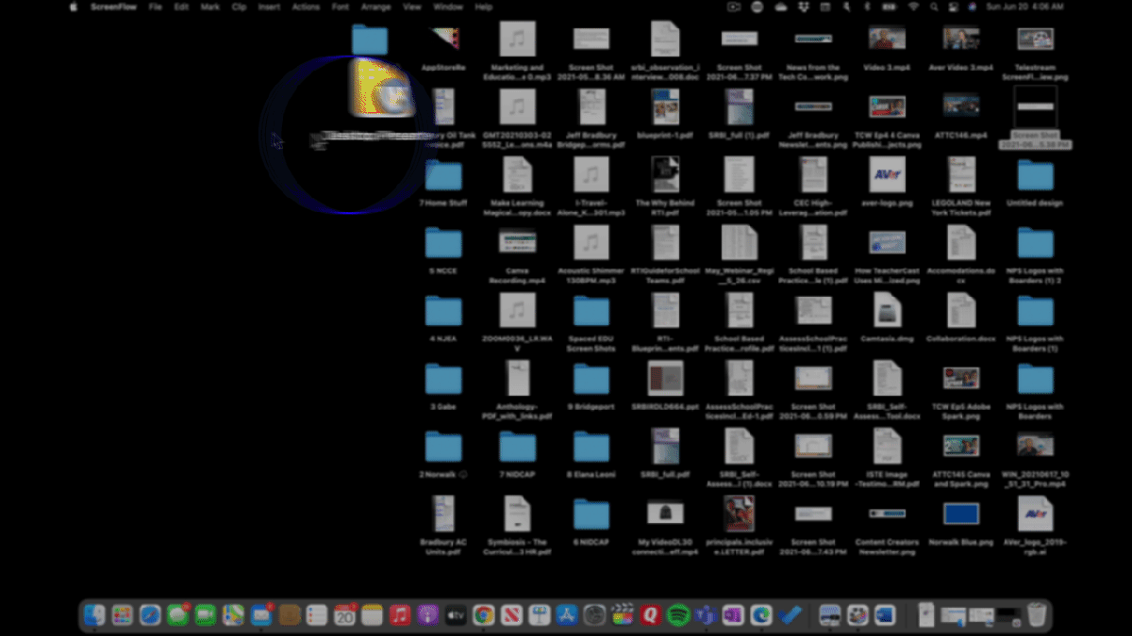Select the 'Untitled design' folder
Viewport: 1132px width, 636px height.
point(1035,175)
